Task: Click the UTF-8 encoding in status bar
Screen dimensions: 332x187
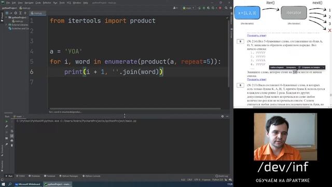Action: 197,180
